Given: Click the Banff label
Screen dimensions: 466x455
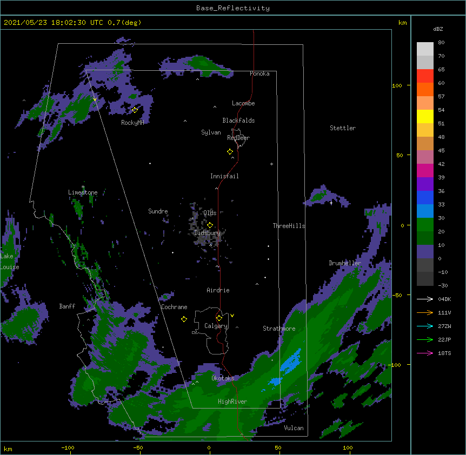Looking at the screenshot, I should tap(67, 306).
